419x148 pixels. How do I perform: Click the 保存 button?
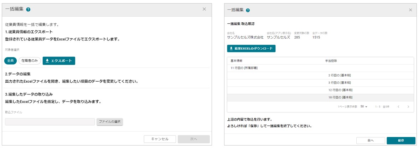(x=401, y=140)
